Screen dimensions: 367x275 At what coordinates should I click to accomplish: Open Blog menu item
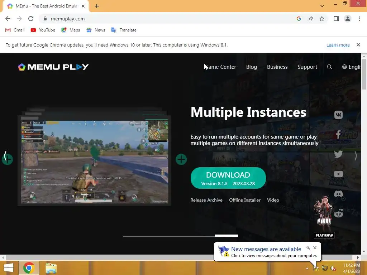(252, 67)
